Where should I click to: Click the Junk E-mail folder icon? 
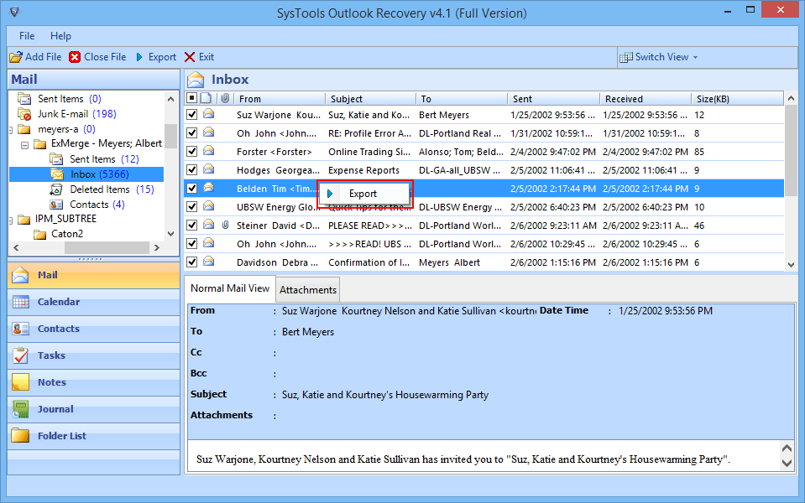[x=24, y=114]
